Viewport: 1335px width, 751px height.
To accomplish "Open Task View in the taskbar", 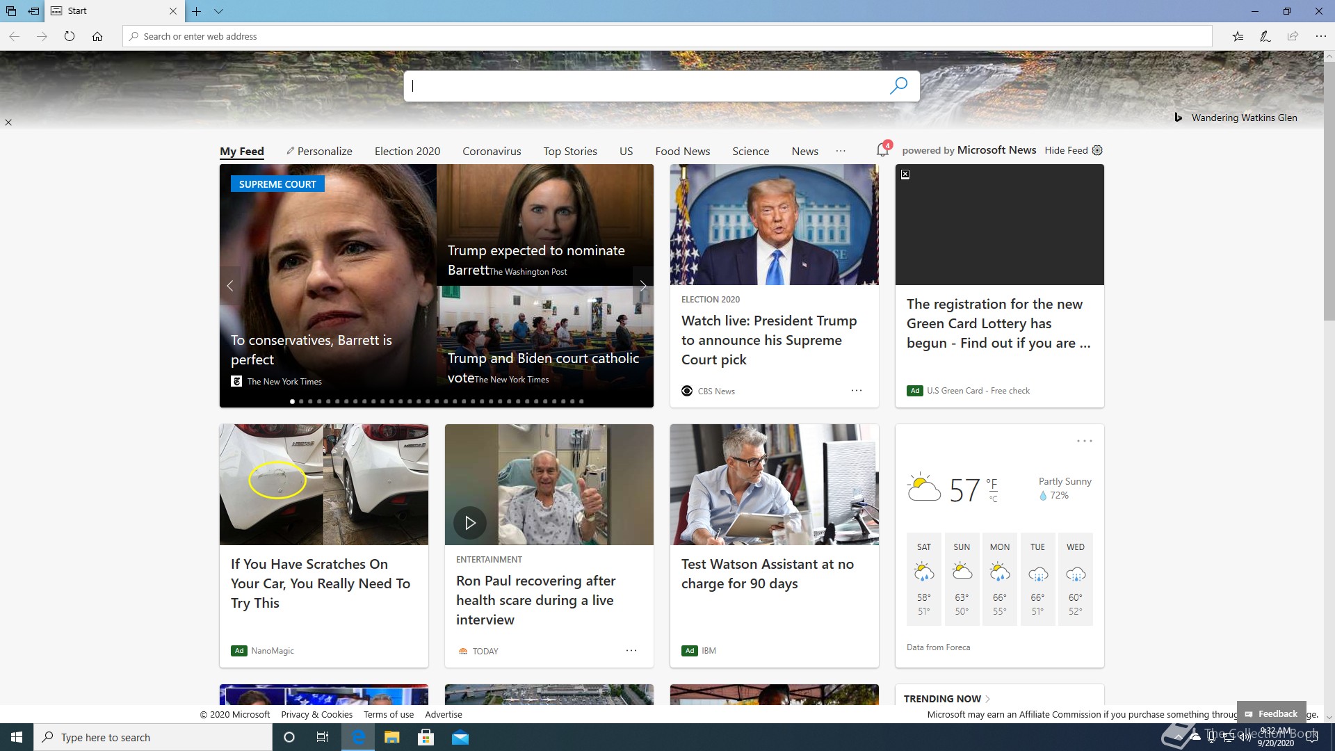I will 323,737.
